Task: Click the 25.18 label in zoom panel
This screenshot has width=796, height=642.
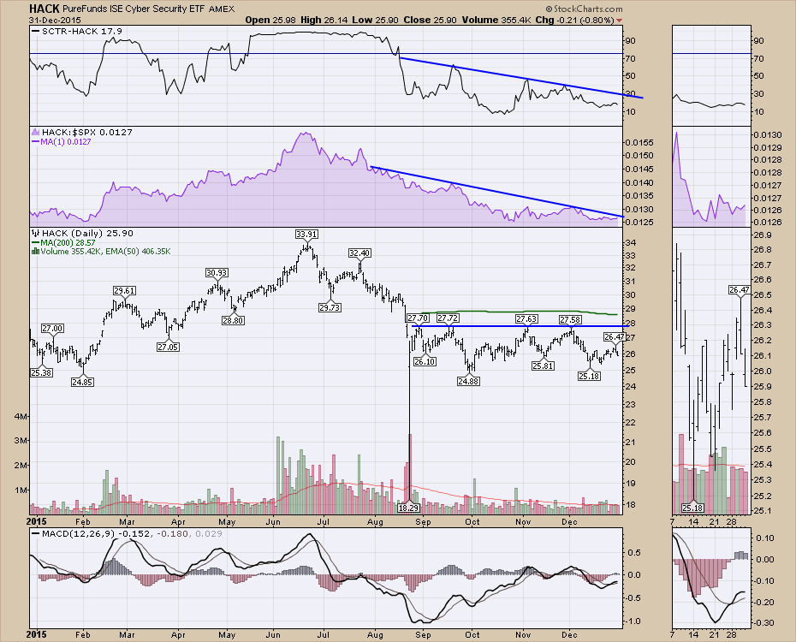Action: pyautogui.click(x=692, y=508)
